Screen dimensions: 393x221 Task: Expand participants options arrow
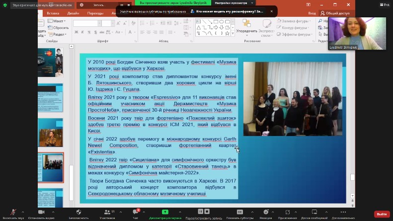pos(121,212)
